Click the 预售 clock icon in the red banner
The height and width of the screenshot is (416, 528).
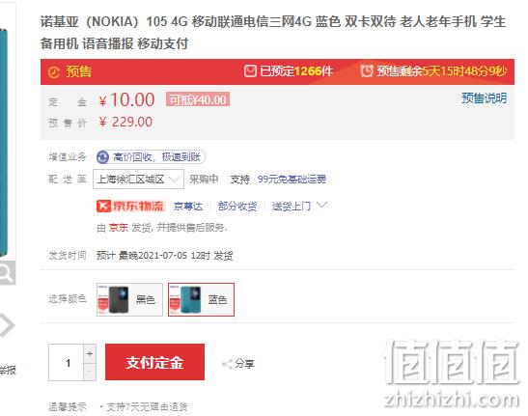pyautogui.click(x=54, y=71)
